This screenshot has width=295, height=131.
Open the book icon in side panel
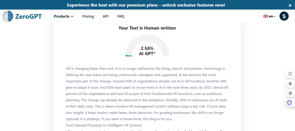pos(290,74)
